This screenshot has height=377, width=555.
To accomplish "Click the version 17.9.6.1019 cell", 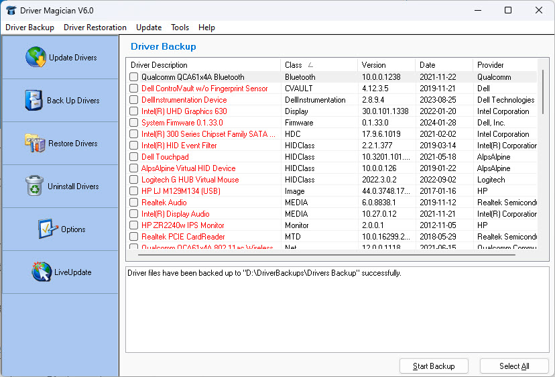I will [x=381, y=134].
